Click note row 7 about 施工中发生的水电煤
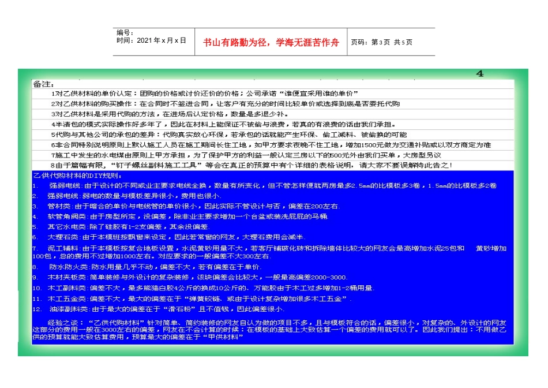The height and width of the screenshot is (388, 548). (x=246, y=155)
